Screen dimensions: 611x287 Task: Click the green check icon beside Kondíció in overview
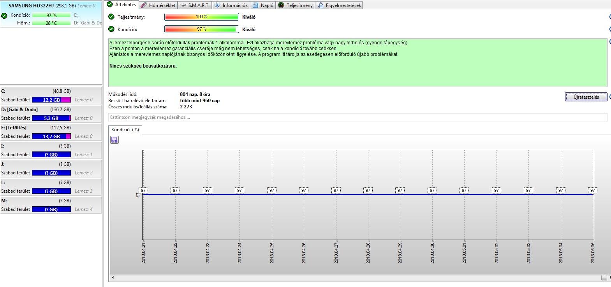(112, 29)
